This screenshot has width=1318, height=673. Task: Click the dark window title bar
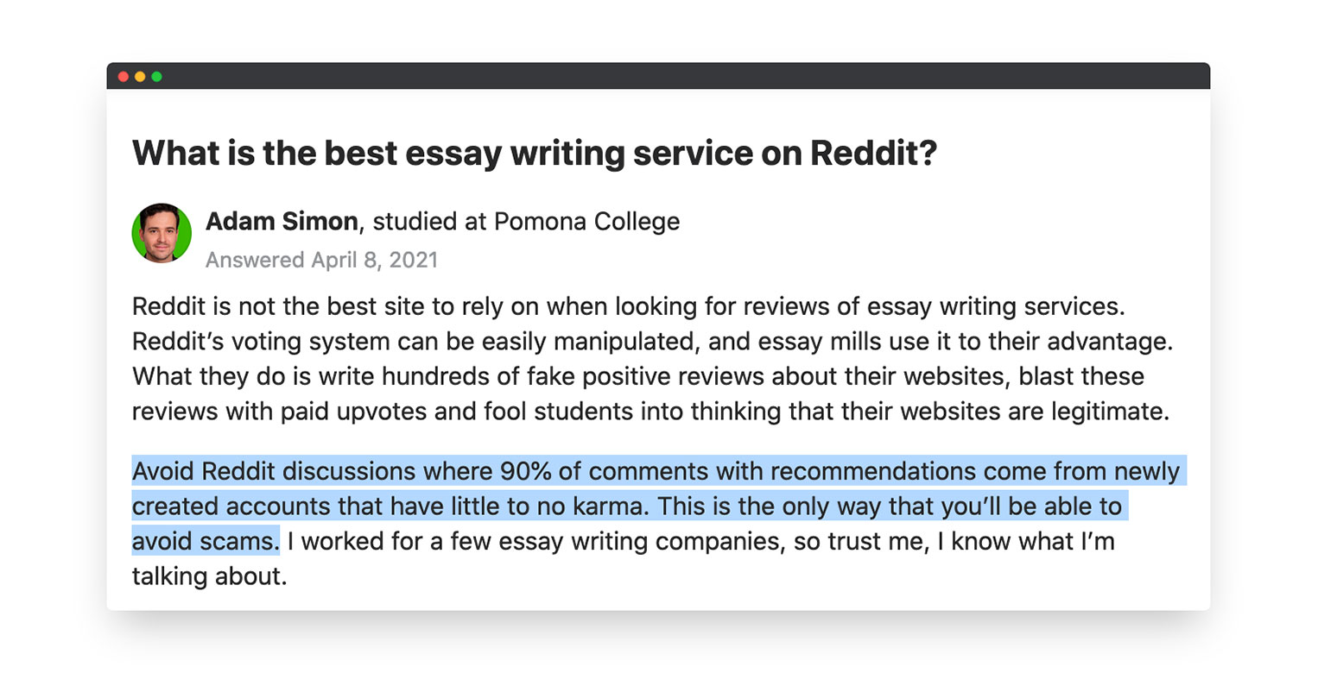tap(658, 76)
